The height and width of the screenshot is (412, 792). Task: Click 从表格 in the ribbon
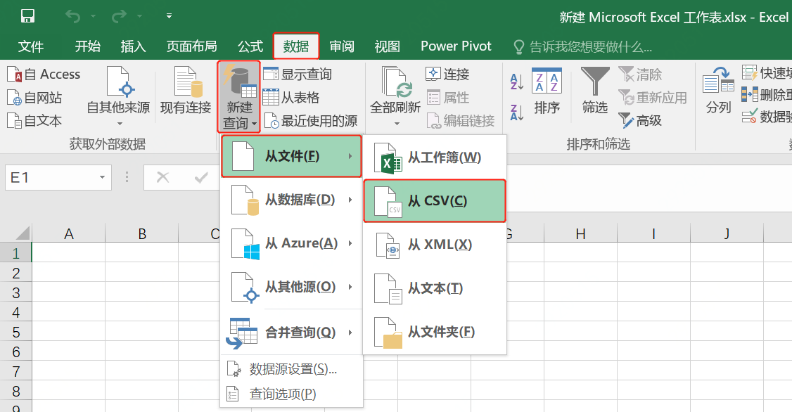[291, 97]
